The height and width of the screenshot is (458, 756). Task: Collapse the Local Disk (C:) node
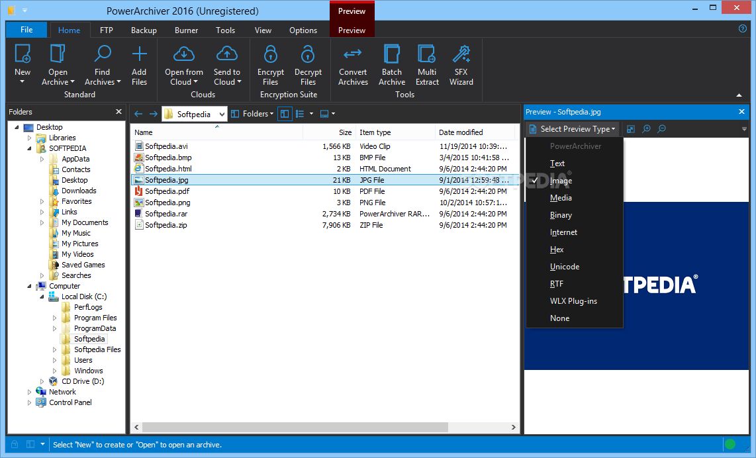pos(42,297)
